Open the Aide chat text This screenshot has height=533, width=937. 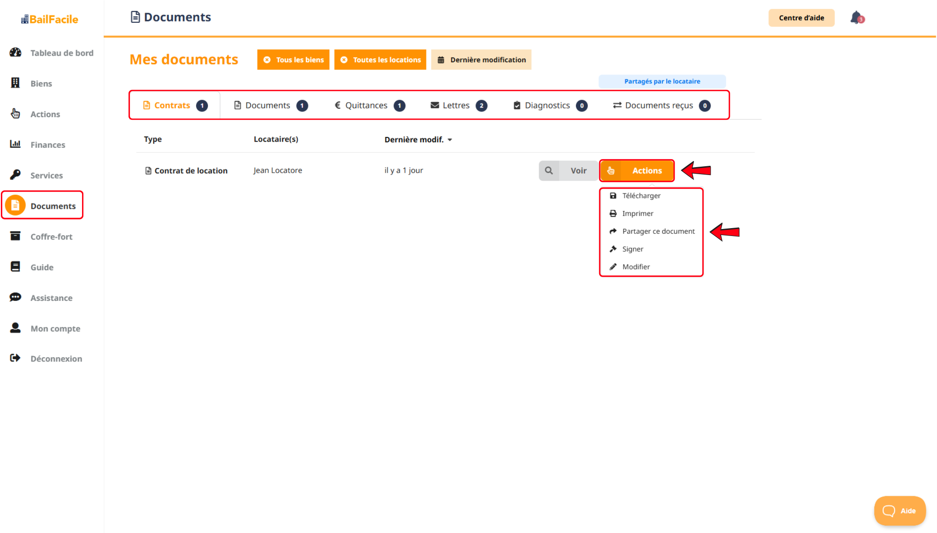click(908, 511)
